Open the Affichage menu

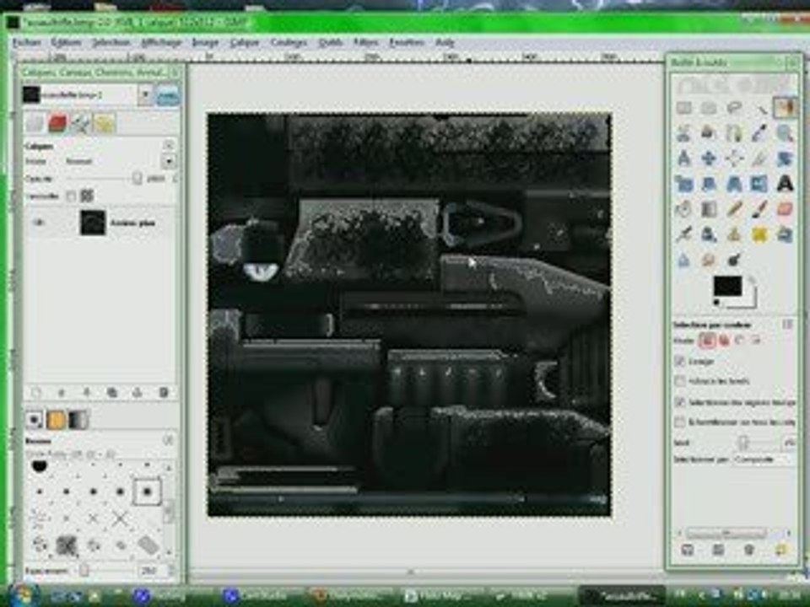[x=161, y=42]
